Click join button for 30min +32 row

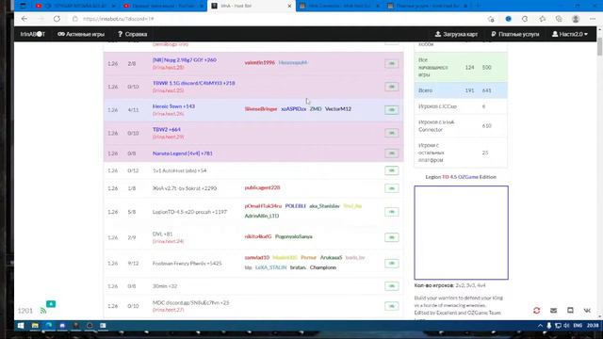[392, 286]
